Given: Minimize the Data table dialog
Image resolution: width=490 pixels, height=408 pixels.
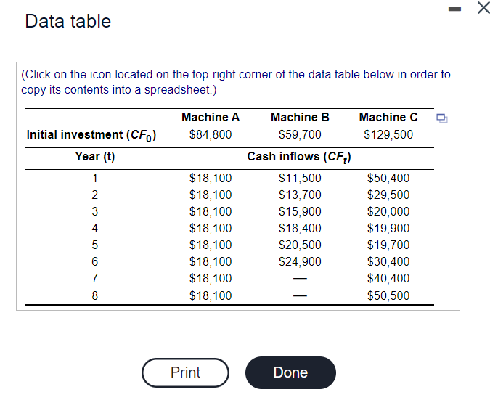Looking at the screenshot, I should coord(453,8).
